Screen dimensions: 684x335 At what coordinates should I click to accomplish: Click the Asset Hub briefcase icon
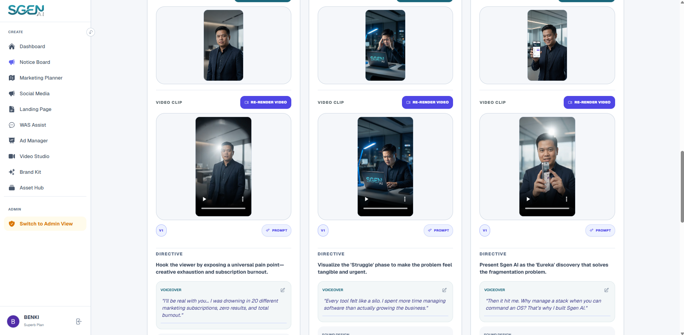[12, 188]
